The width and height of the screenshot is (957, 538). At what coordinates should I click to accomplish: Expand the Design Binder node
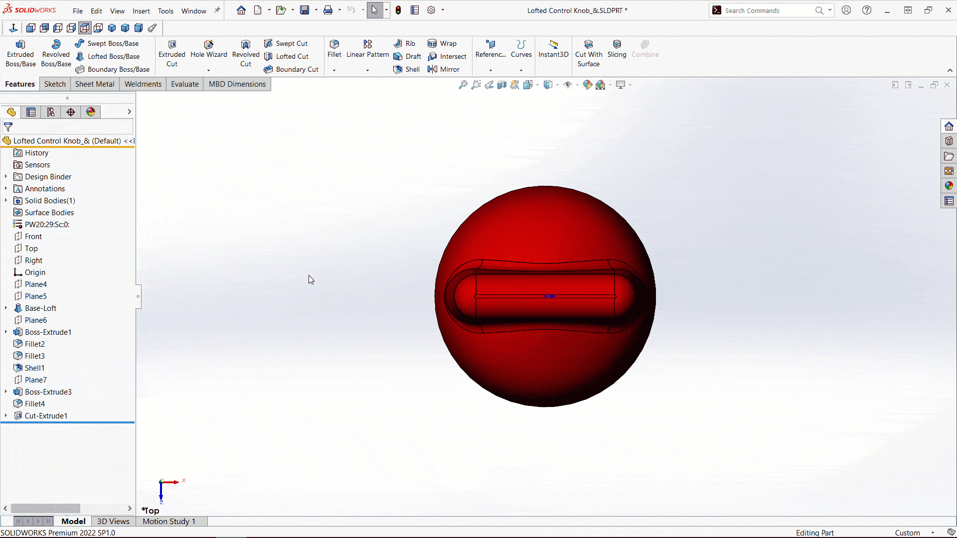[6, 176]
